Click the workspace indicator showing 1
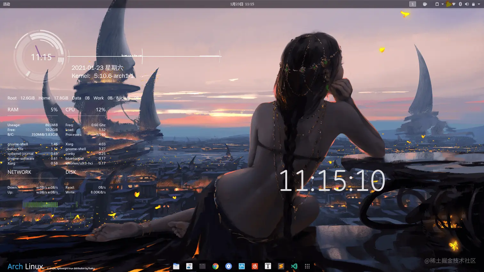 tap(413, 4)
